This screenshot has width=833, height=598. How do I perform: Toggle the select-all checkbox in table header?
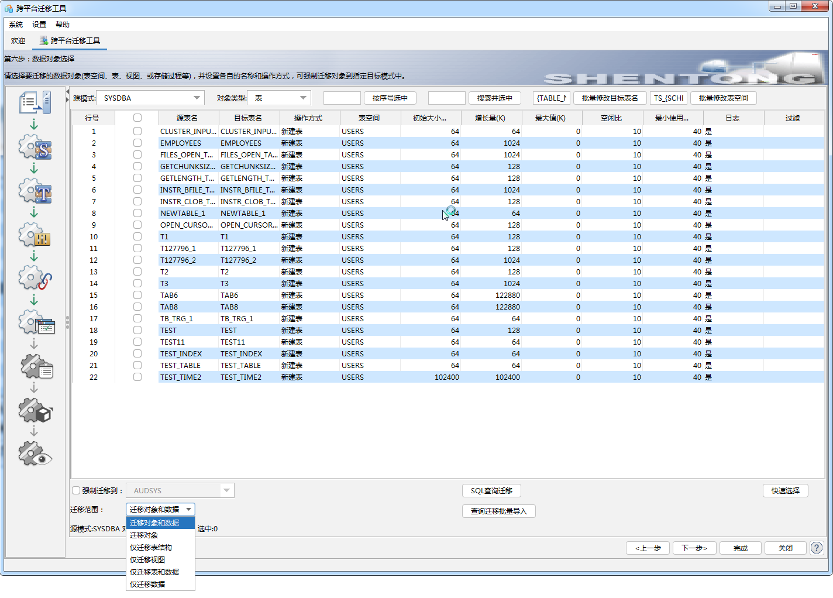[x=137, y=118]
